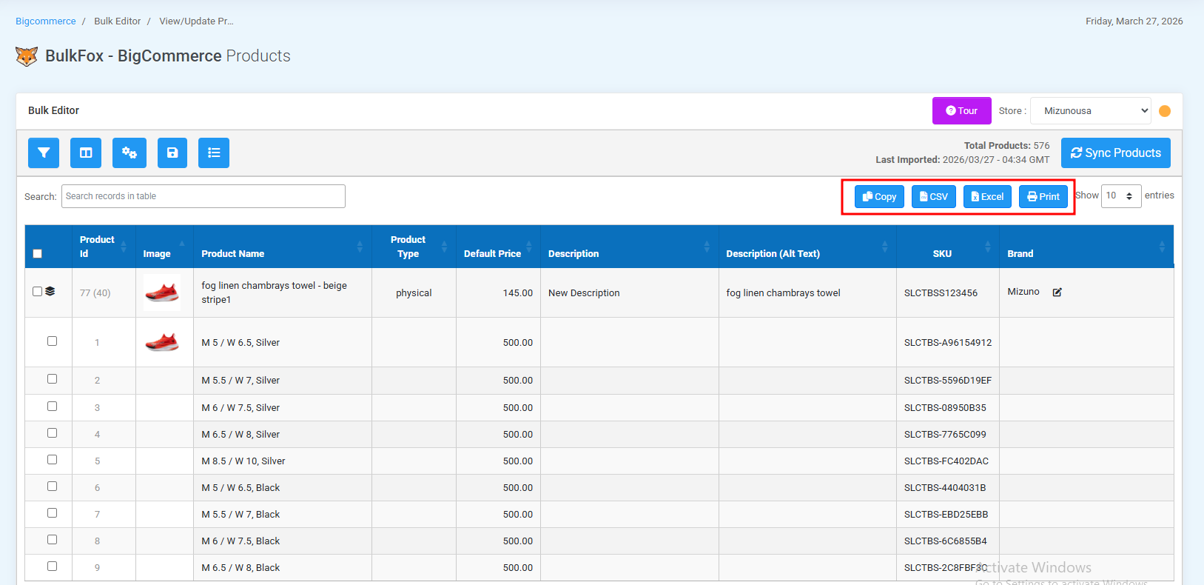Screen dimensions: 1204x585
Task: Click alt text 'fog linen chambrays towel'
Action: (x=783, y=293)
